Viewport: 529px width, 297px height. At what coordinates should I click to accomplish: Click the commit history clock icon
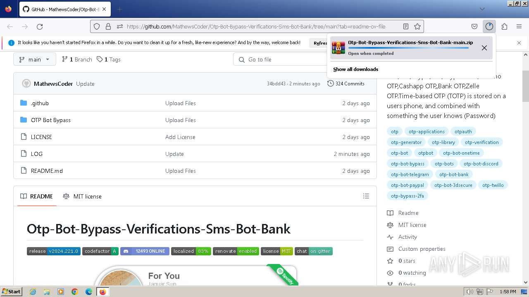point(331,83)
